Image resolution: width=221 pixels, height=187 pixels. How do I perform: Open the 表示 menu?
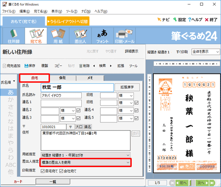[57, 11]
